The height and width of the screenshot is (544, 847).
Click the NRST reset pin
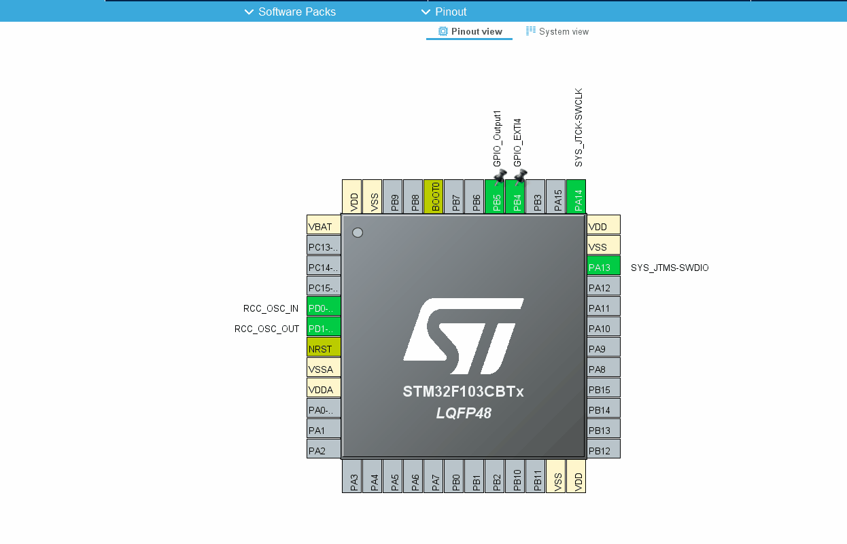coord(324,347)
